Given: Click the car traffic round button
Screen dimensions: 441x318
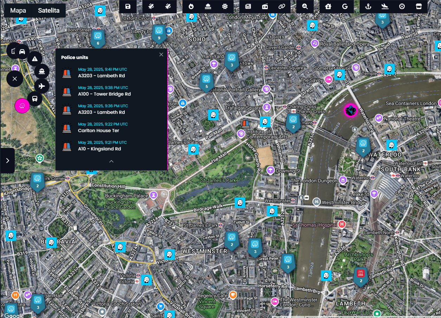Looking at the screenshot, I should [x=22, y=52].
